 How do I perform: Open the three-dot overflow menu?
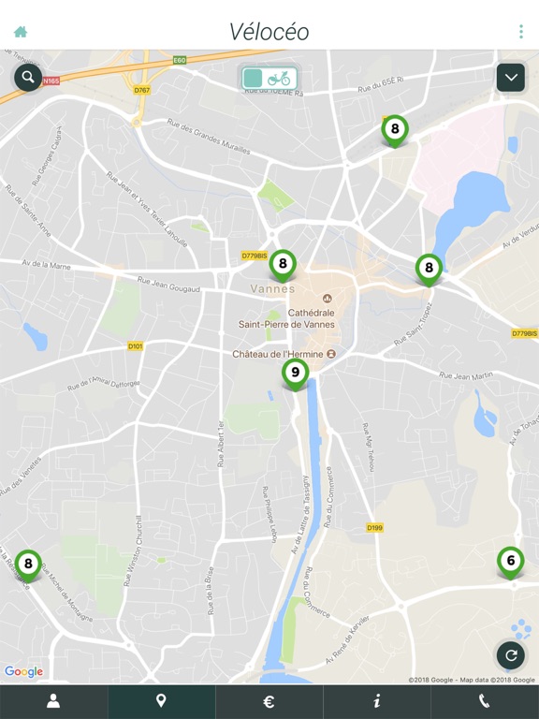[x=521, y=32]
